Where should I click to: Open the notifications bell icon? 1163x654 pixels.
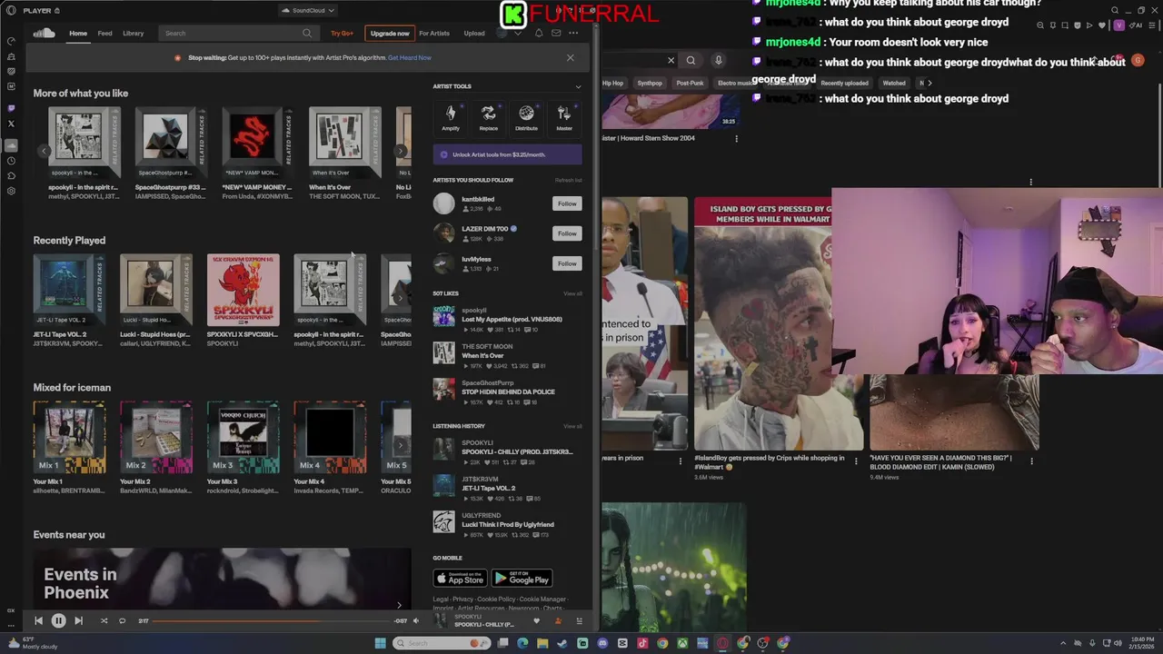click(x=539, y=34)
